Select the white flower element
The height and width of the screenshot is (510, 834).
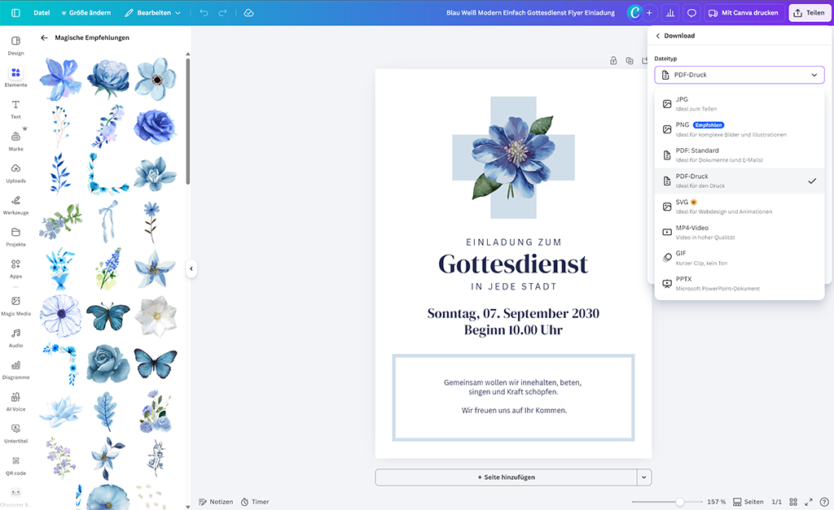156,316
